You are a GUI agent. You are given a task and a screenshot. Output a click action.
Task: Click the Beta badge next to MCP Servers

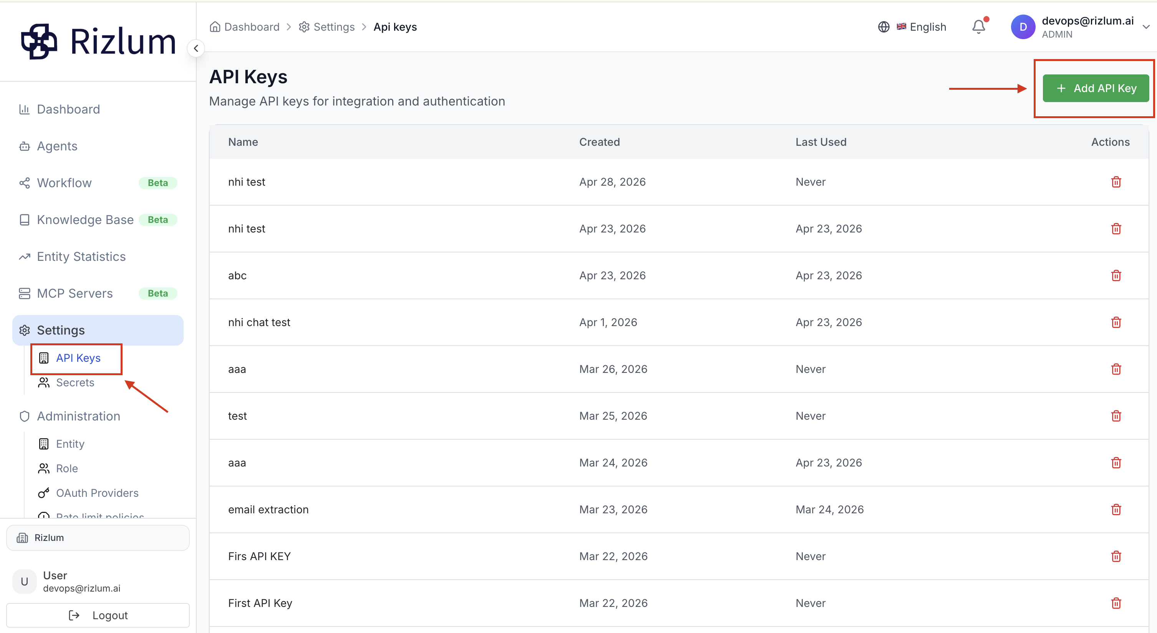coord(157,293)
